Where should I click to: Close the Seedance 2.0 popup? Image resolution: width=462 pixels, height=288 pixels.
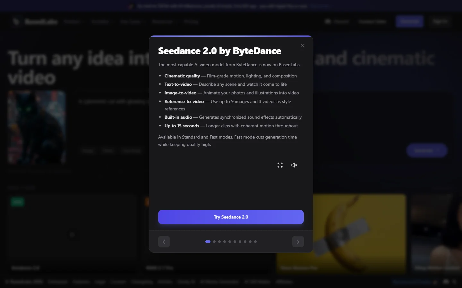click(302, 46)
